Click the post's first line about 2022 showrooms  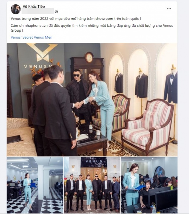click(76, 19)
